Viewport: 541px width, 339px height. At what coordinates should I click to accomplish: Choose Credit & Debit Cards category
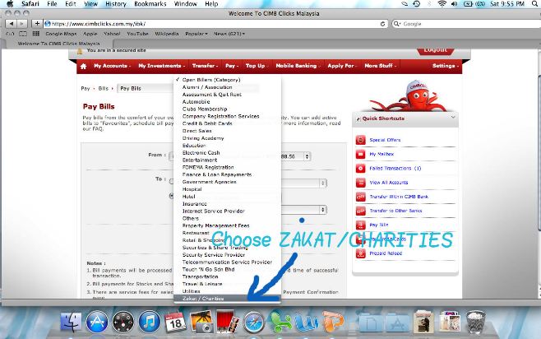coord(228,123)
